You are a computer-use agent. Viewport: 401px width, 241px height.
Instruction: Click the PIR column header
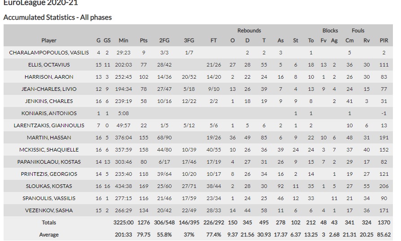[384, 40]
